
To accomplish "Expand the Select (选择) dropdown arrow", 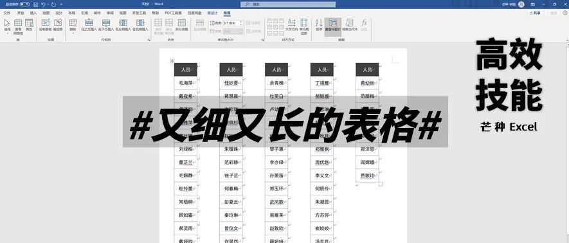I will (x=7, y=33).
